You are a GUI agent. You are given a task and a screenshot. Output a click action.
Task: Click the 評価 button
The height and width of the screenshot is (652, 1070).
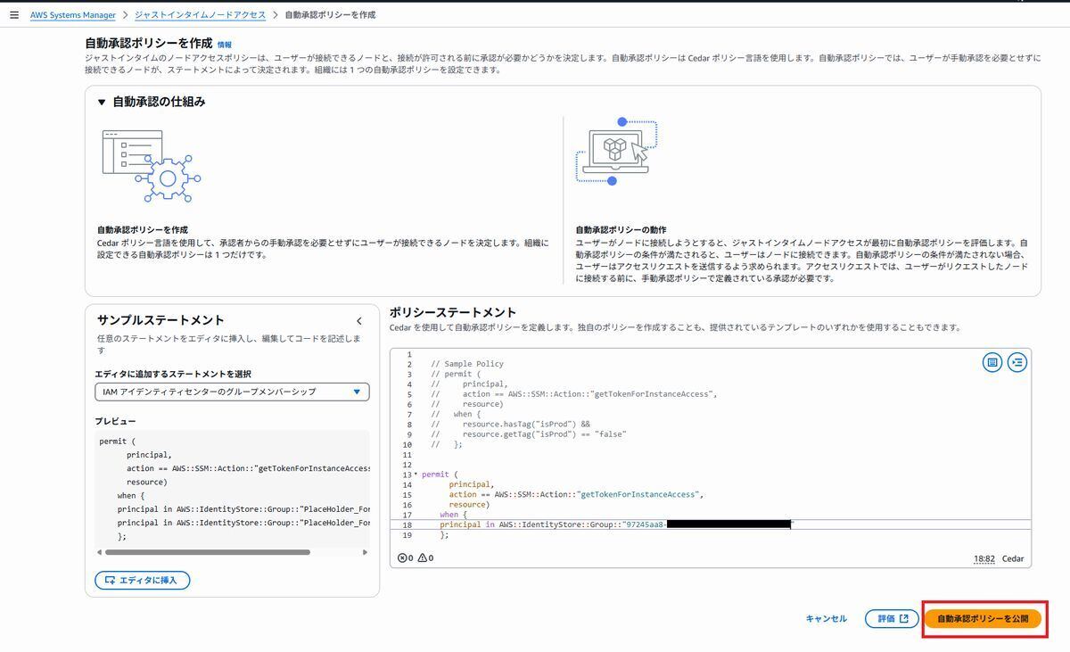892,618
